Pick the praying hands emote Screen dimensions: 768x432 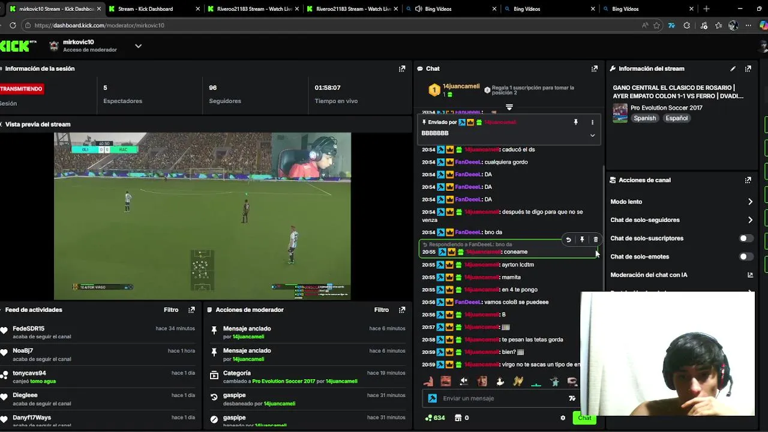point(518,381)
